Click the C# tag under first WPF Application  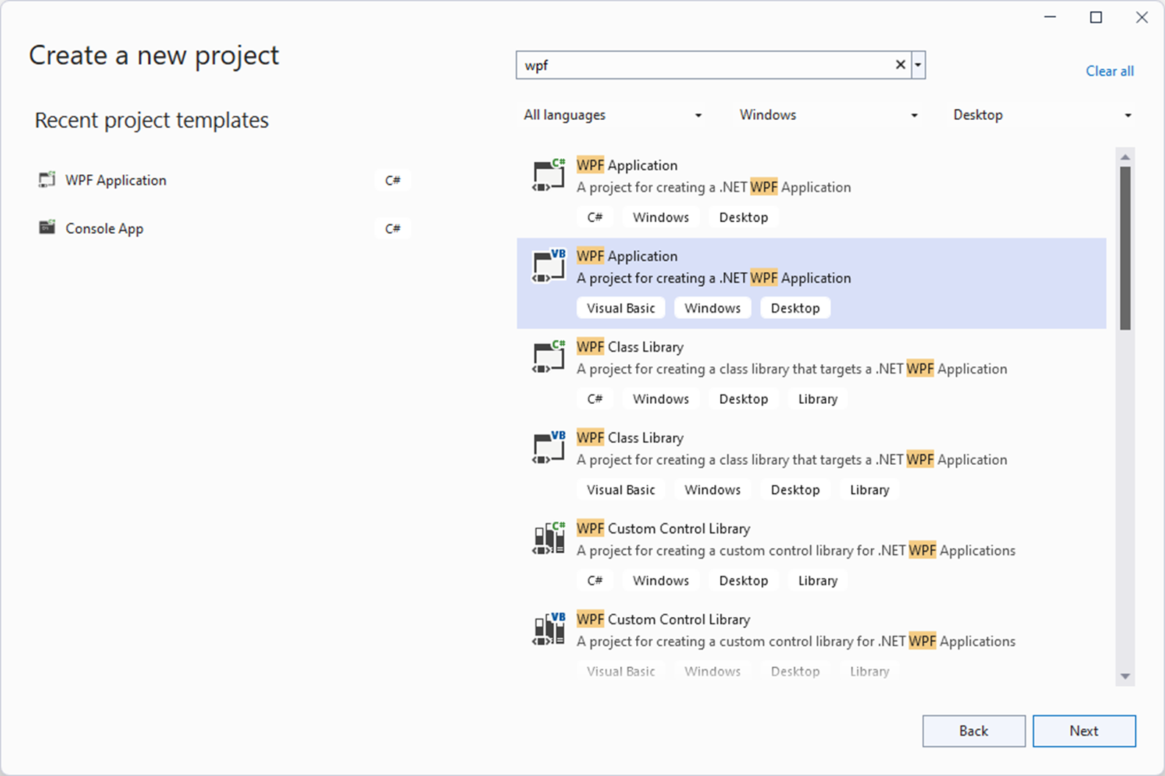pos(595,217)
